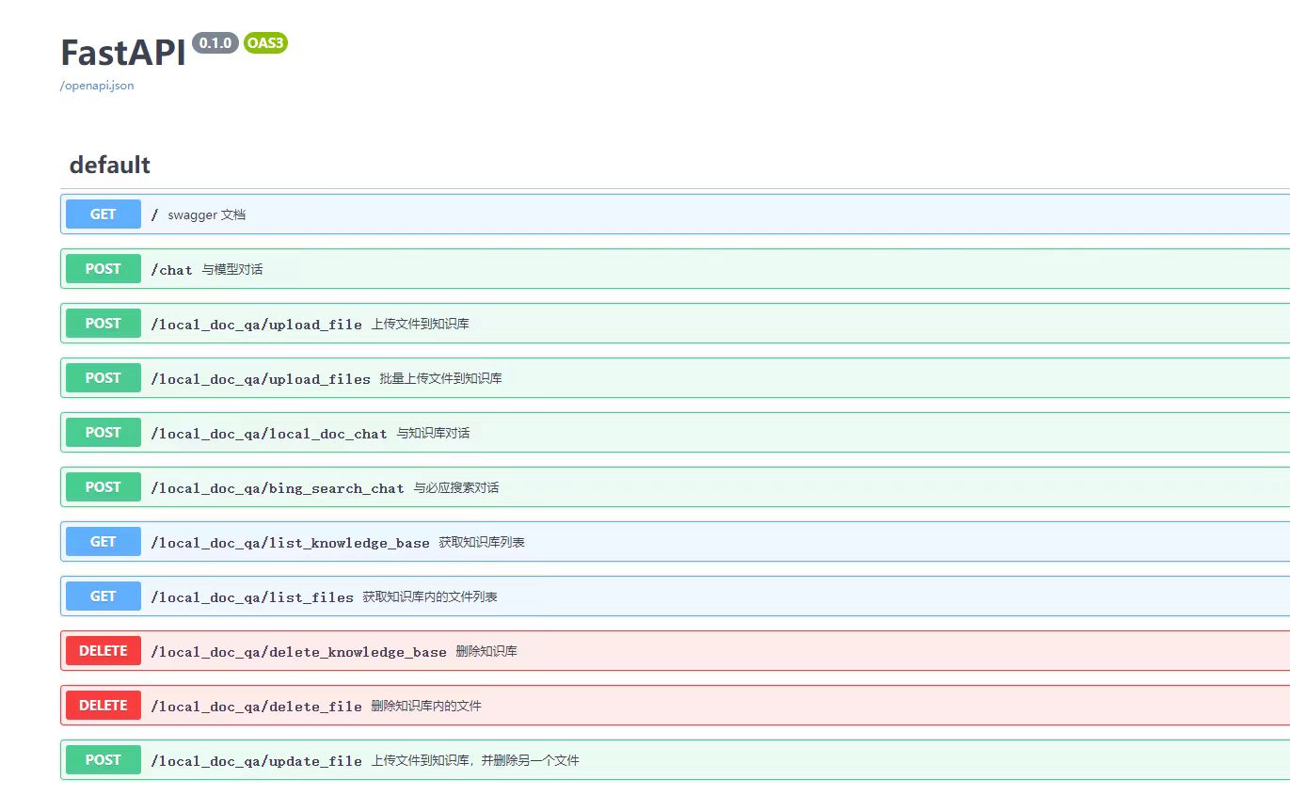Click GET badge of list_files endpoint
The height and width of the screenshot is (795, 1290).
104,596
